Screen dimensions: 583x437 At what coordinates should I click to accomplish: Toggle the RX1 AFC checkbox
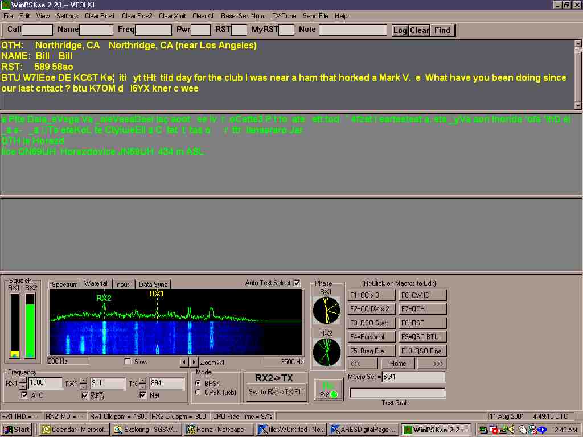[24, 395]
